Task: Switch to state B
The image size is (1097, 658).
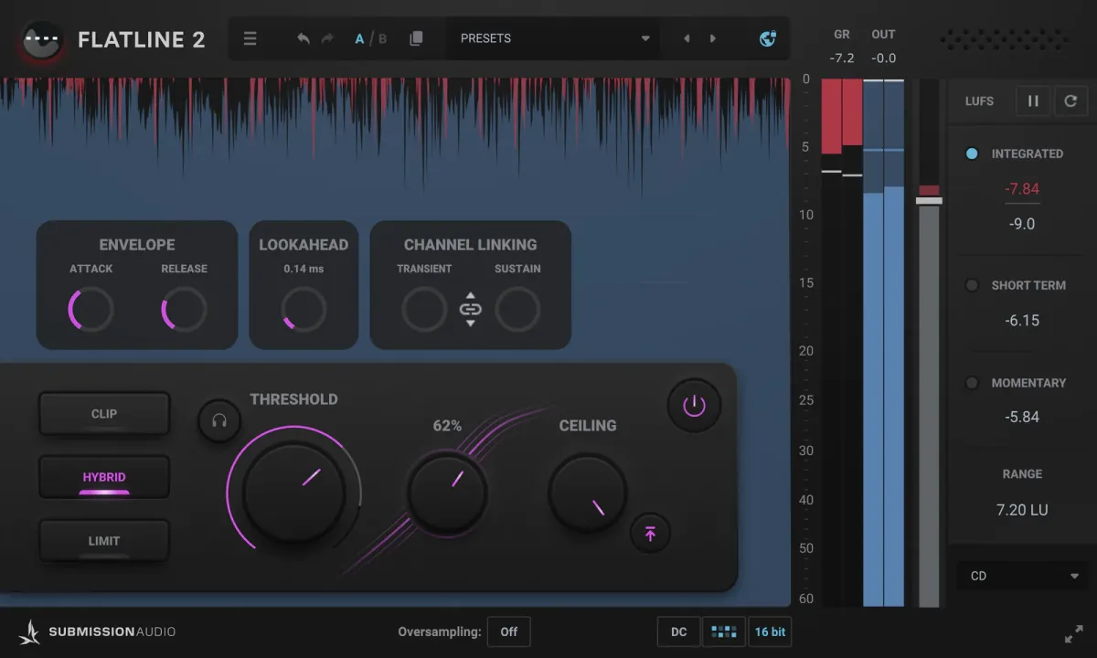Action: [x=382, y=38]
